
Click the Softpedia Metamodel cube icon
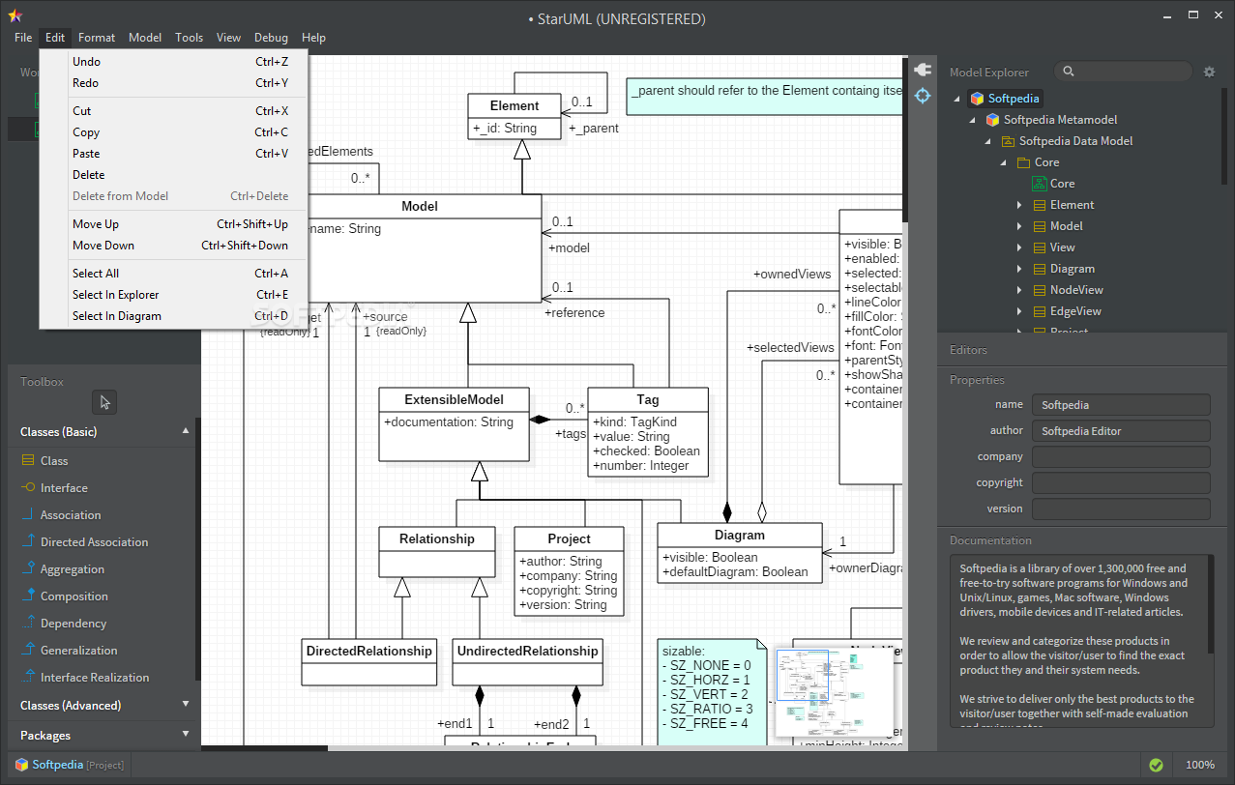coord(992,120)
